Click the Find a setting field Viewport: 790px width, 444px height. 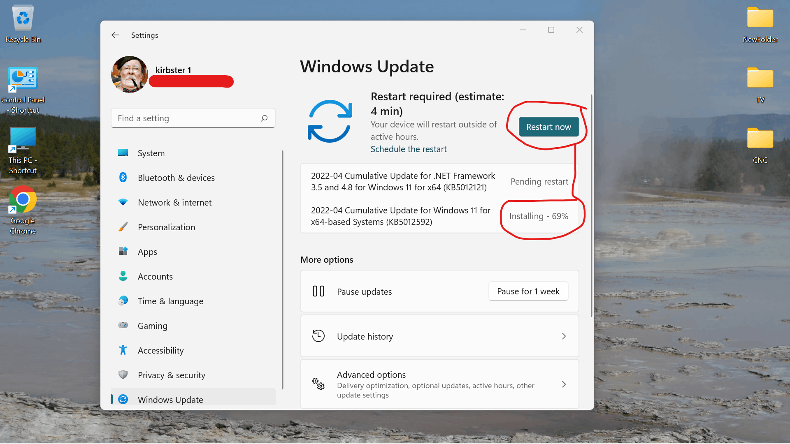[x=187, y=118]
